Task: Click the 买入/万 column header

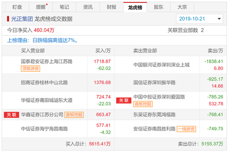Action: [x=103, y=51]
